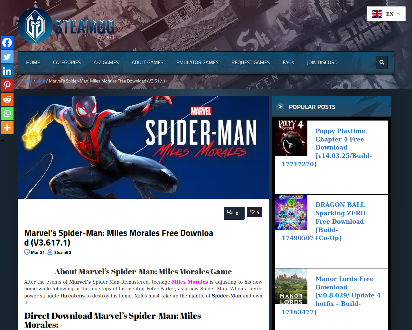Click Manor Lords thumbnail
412x330 pixels.
pos(291,286)
